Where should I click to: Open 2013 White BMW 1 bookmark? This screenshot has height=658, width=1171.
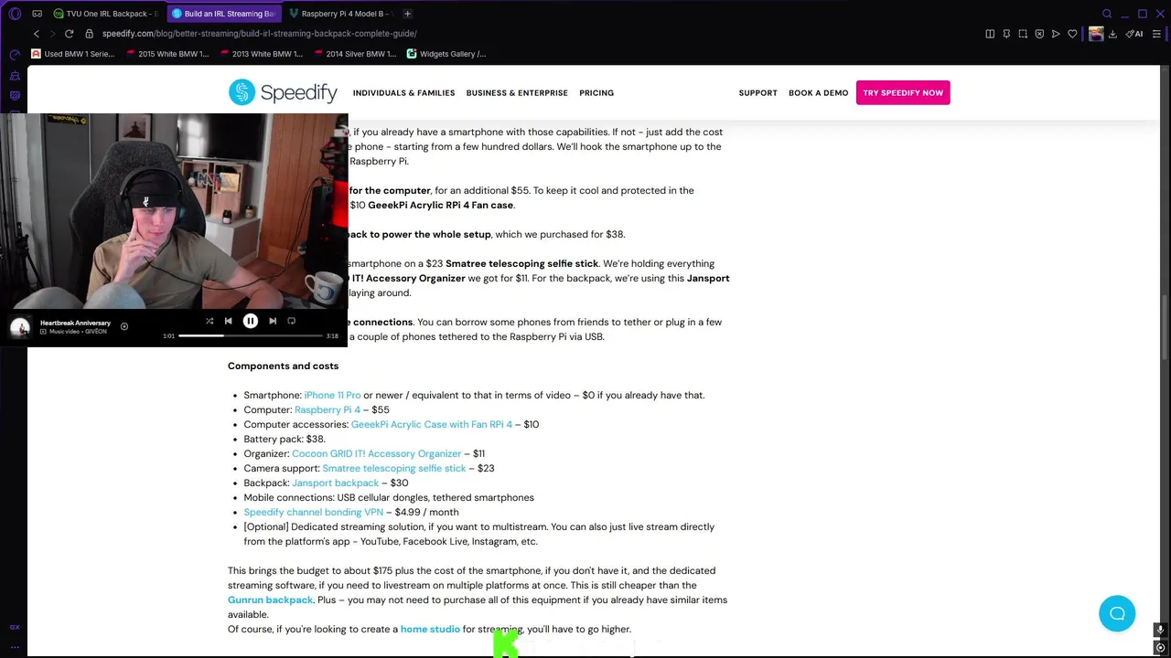click(x=261, y=54)
